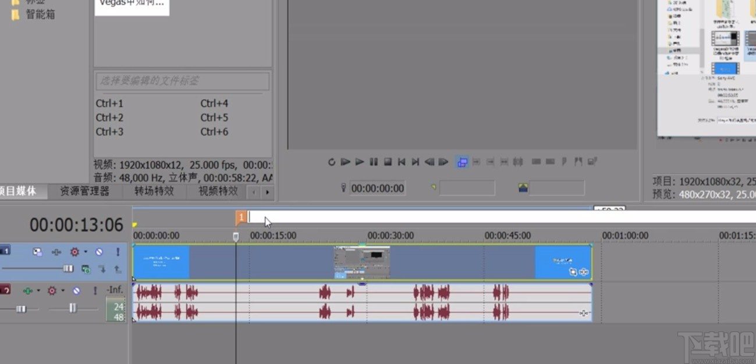The height and width of the screenshot is (364, 756).
Task: Switch to the 转场特效 tab
Action: tap(154, 191)
